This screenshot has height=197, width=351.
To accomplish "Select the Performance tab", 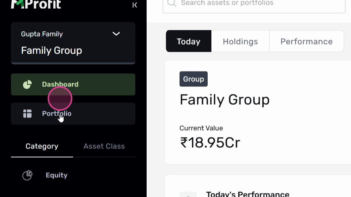I will [306, 41].
